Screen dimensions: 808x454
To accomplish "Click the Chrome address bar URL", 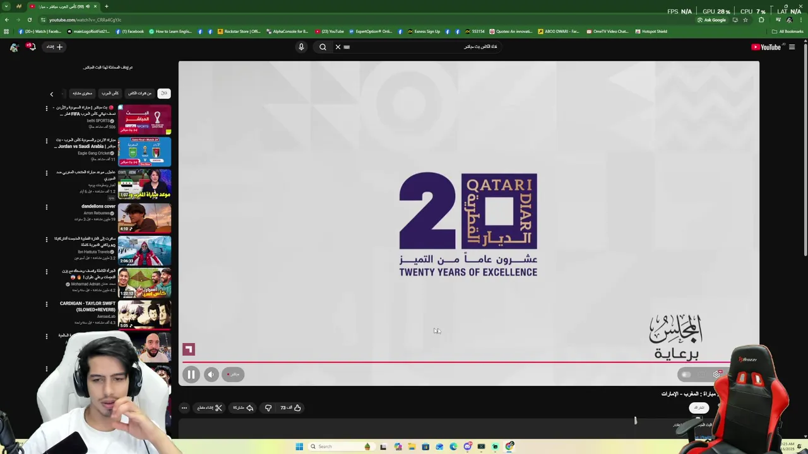I will [x=85, y=20].
